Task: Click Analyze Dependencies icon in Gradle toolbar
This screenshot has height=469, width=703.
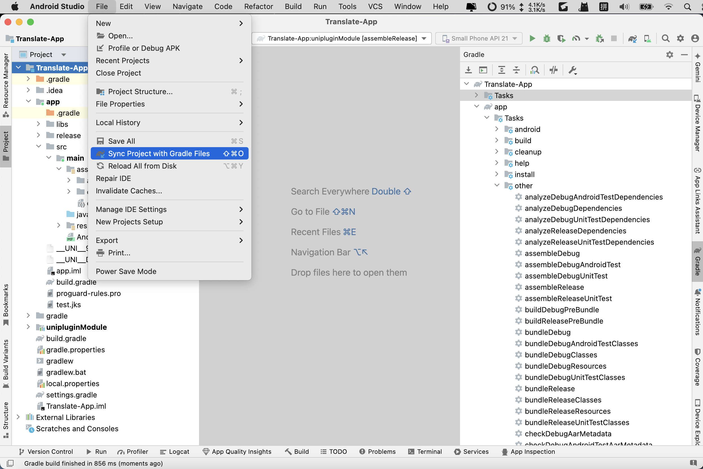Action: (x=535, y=70)
